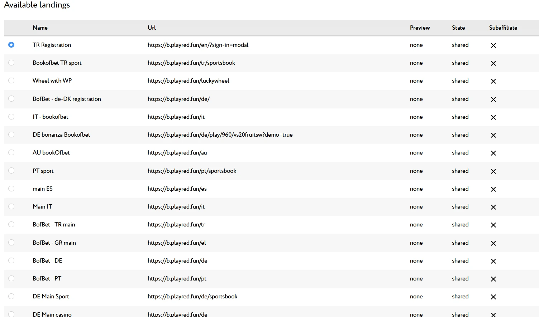This screenshot has height=317, width=539.
Task: Select the BofBet - TR main radio button
Action: point(11,224)
